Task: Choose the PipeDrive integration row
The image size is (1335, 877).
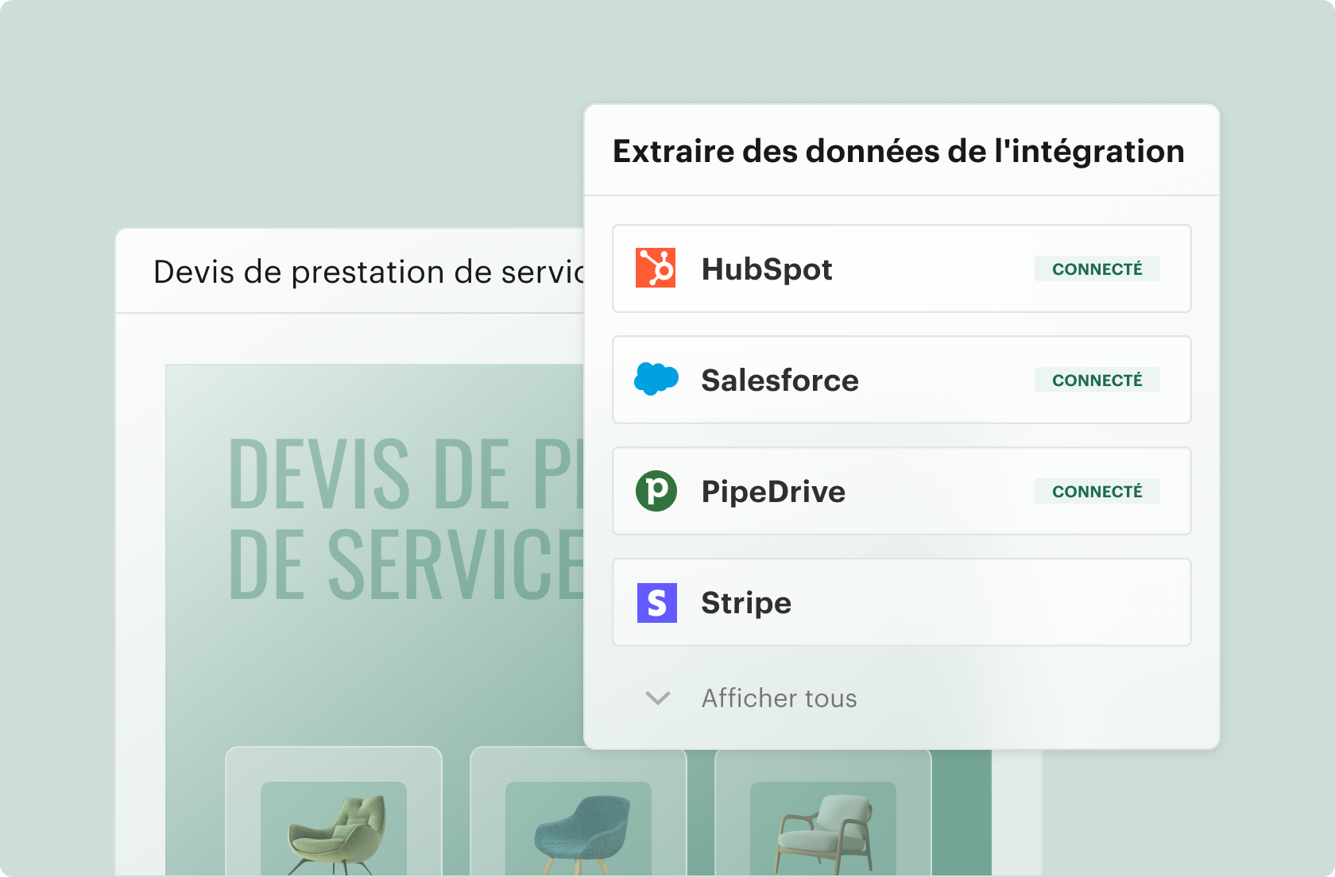Action: coord(902,491)
